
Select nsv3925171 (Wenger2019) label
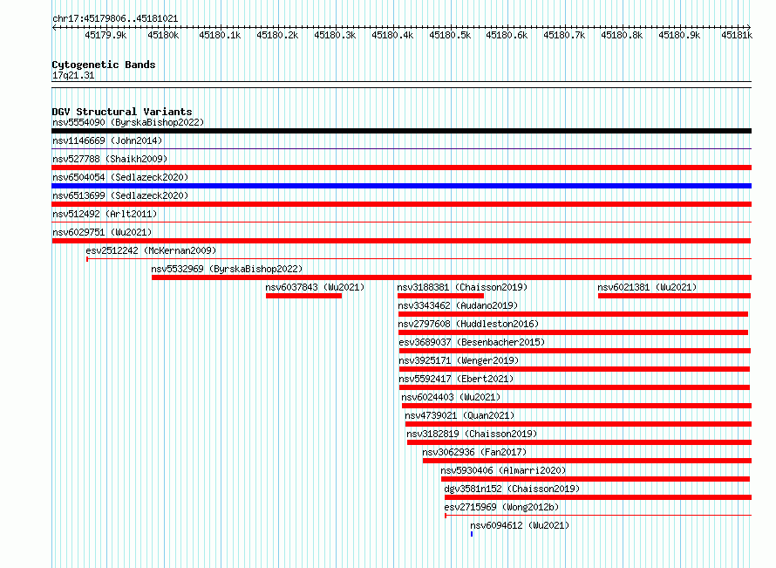coord(459,360)
